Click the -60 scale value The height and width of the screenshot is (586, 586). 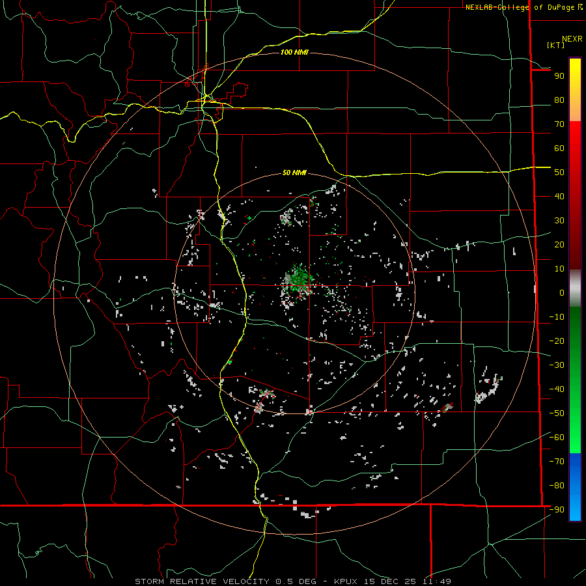click(557, 438)
